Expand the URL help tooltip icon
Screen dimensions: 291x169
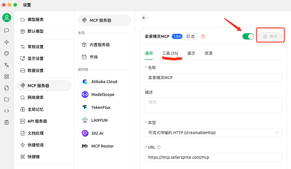click(159, 147)
